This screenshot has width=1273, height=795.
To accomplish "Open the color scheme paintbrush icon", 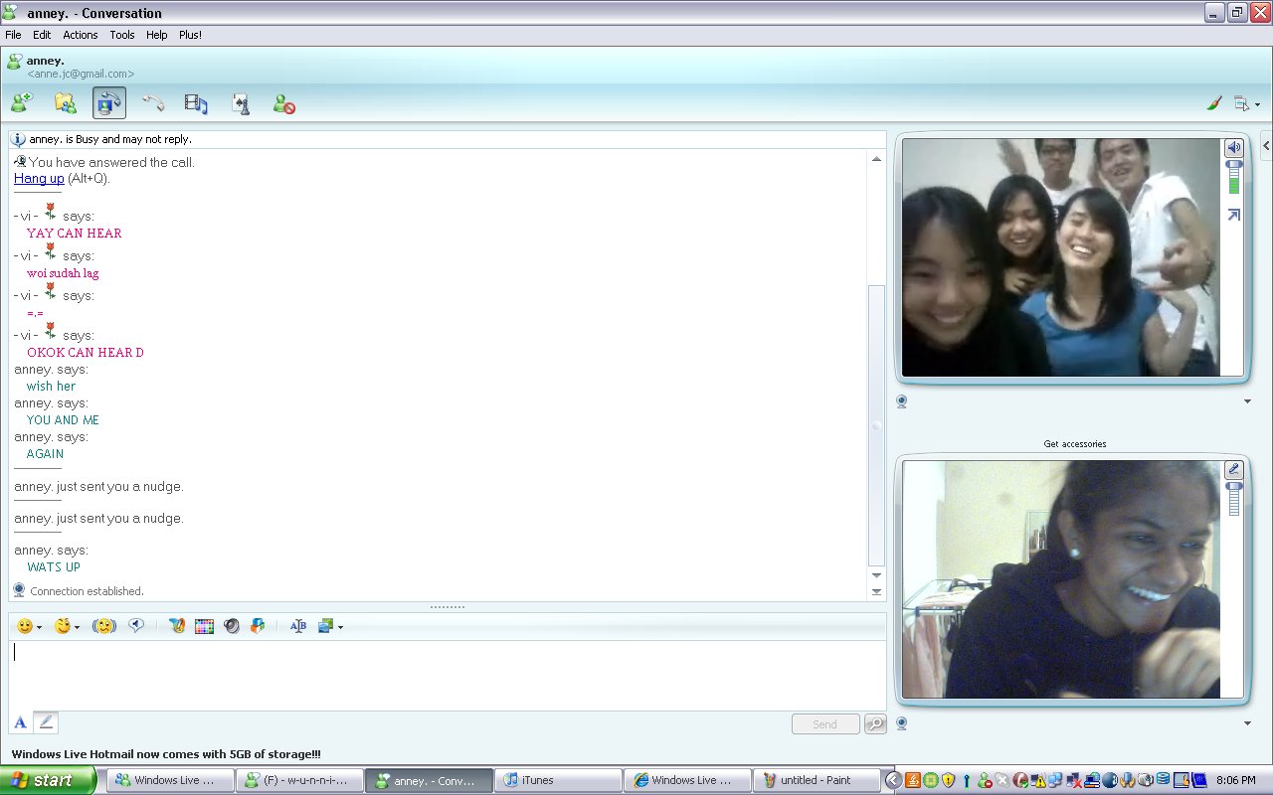I will (x=1213, y=103).
